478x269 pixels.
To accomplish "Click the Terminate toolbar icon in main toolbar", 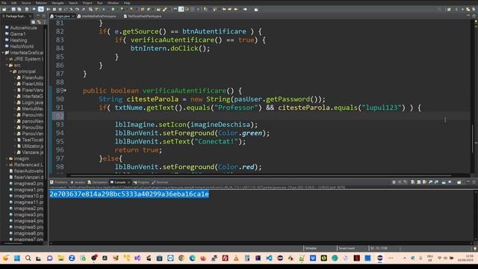I will coord(60,10).
